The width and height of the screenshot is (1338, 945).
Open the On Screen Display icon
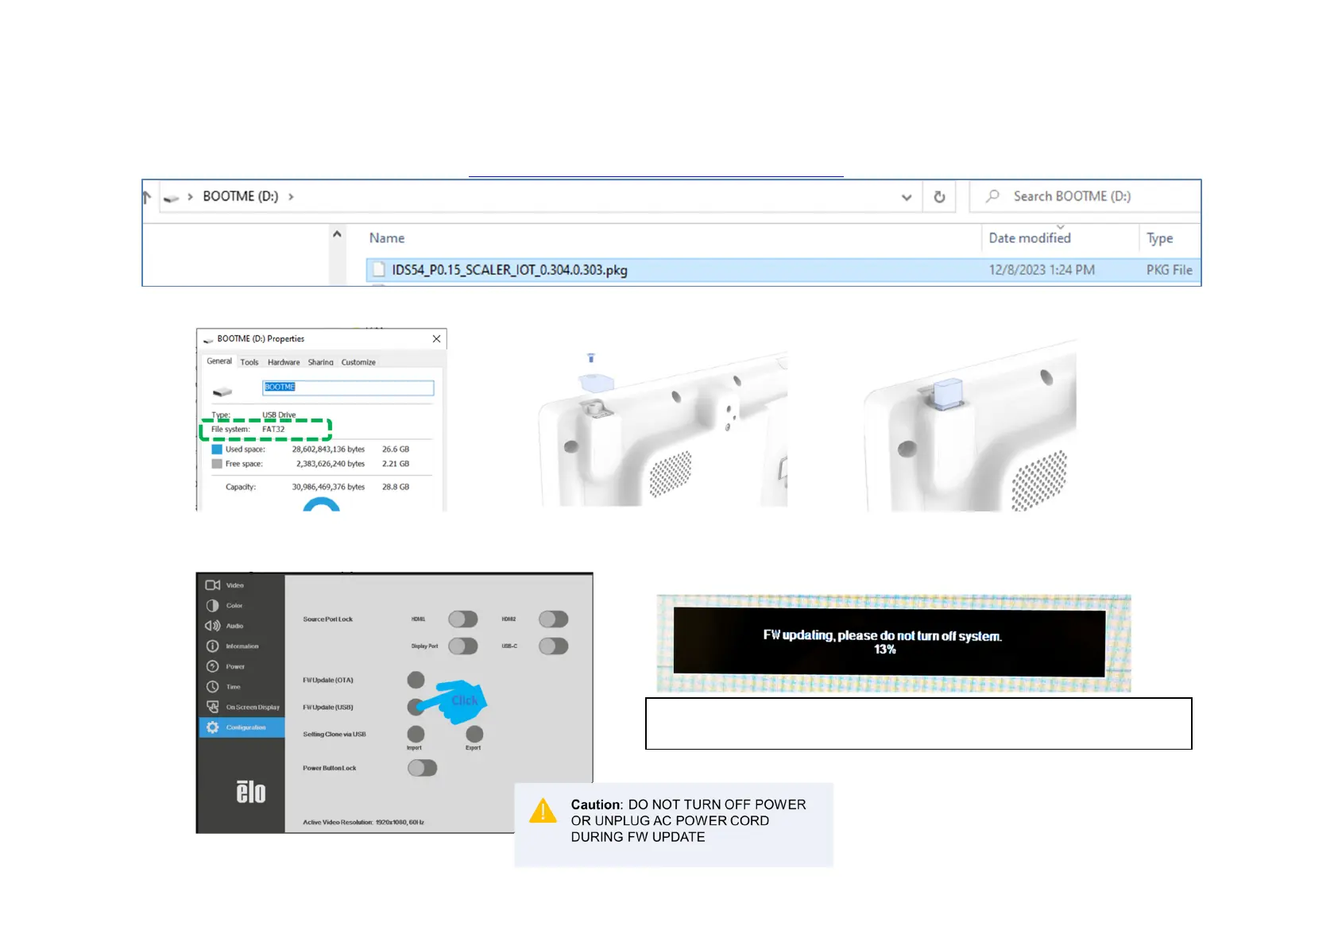click(x=212, y=707)
